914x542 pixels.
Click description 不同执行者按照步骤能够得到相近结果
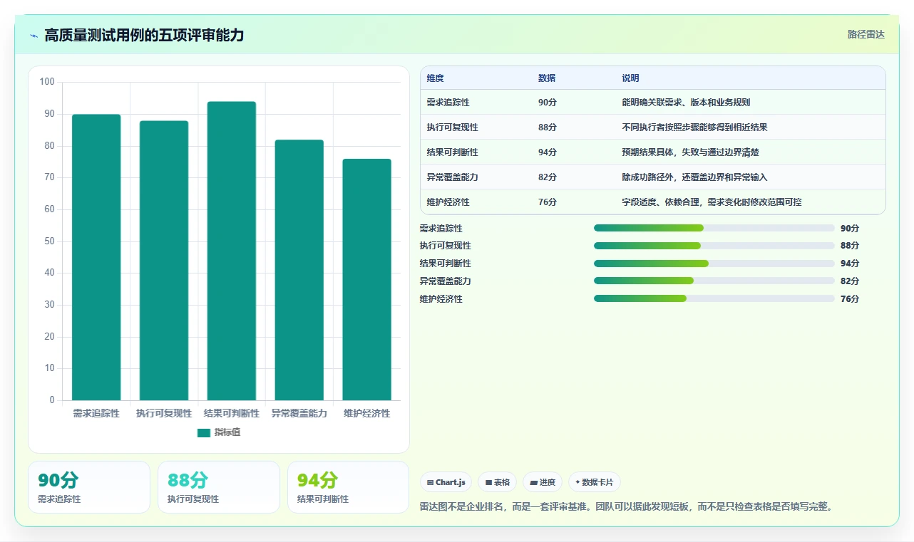point(694,127)
